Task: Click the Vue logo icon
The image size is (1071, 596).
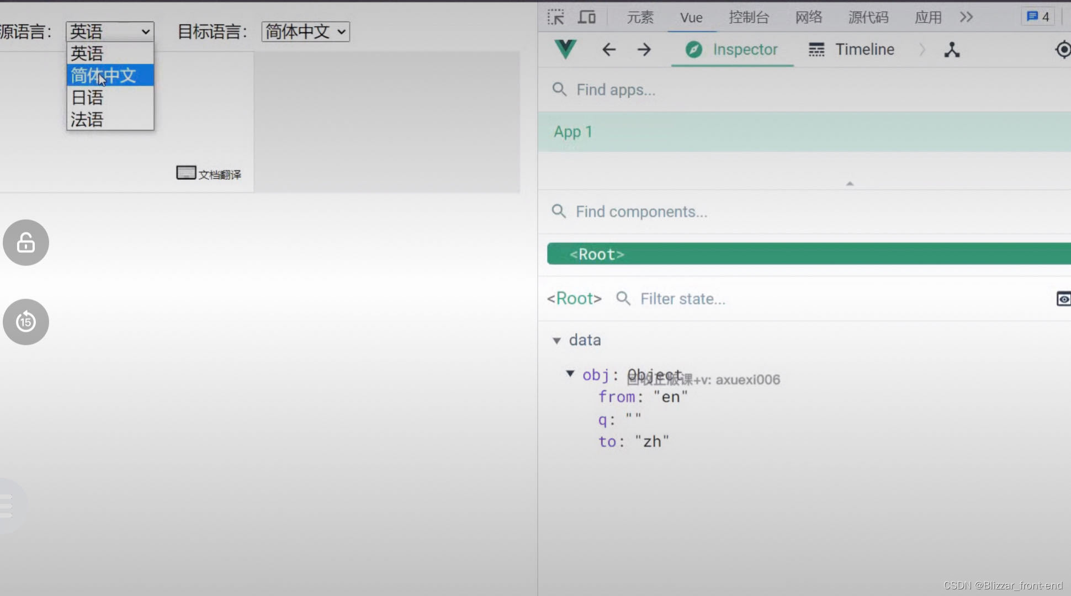Action: point(566,49)
